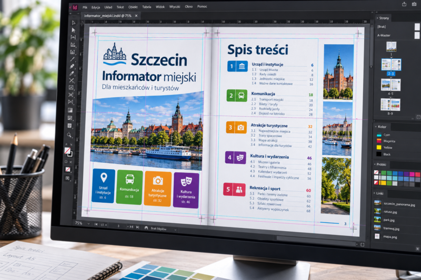Image resolution: width=421 pixels, height=280 pixels.
Task: Open the Pomoc menu
Action: (x=202, y=6)
